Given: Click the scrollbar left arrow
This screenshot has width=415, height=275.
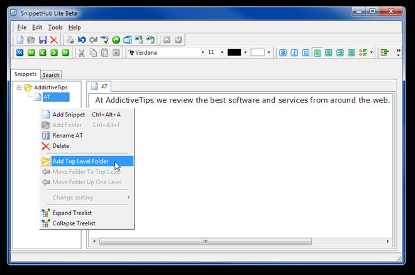Looking at the screenshot, I should point(94,242).
